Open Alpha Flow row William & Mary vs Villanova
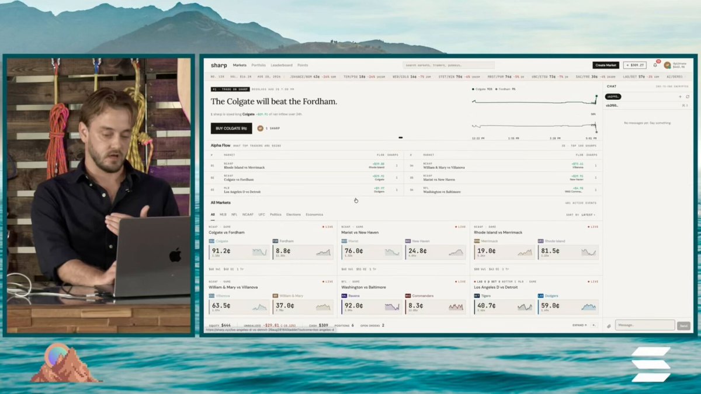Viewport: 701px width, 394px height. (504, 166)
